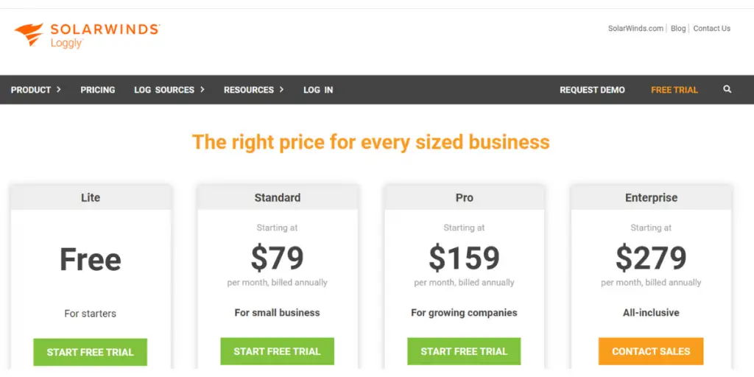
Task: Start free trial for Standard plan
Action: click(x=277, y=351)
